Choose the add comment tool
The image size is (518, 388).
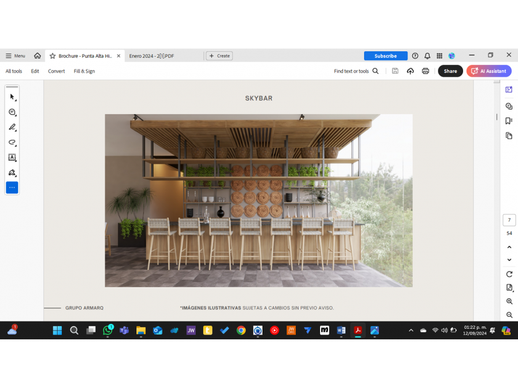[12, 112]
